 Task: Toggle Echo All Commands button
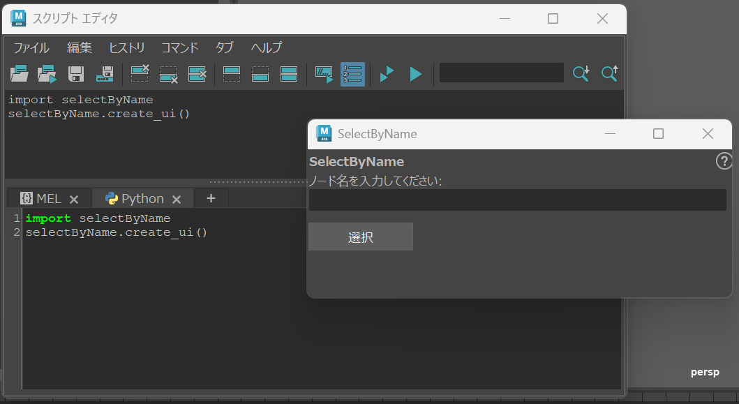coord(324,73)
